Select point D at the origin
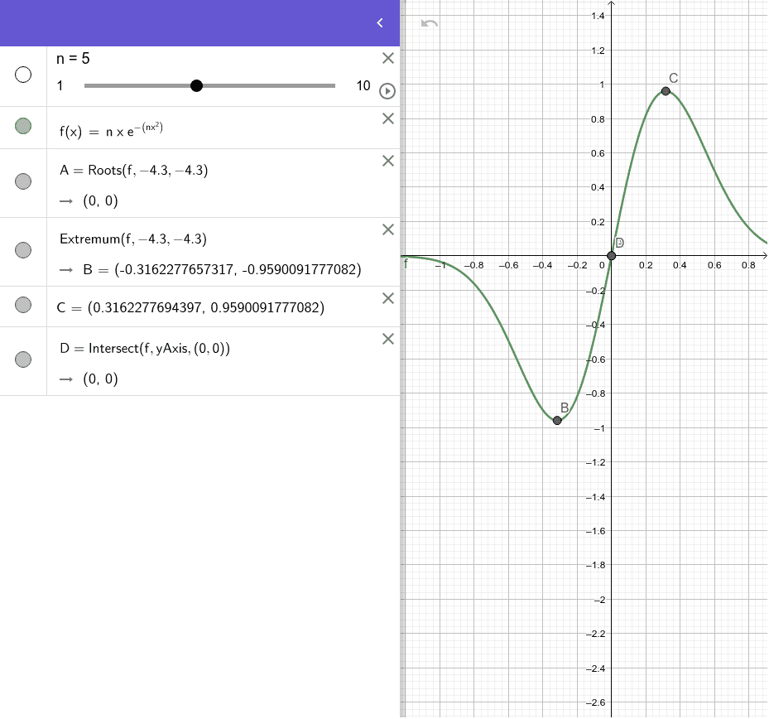 pos(612,253)
